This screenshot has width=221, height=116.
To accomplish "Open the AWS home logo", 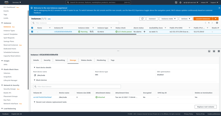I will pyautogui.click(x=6, y=2).
